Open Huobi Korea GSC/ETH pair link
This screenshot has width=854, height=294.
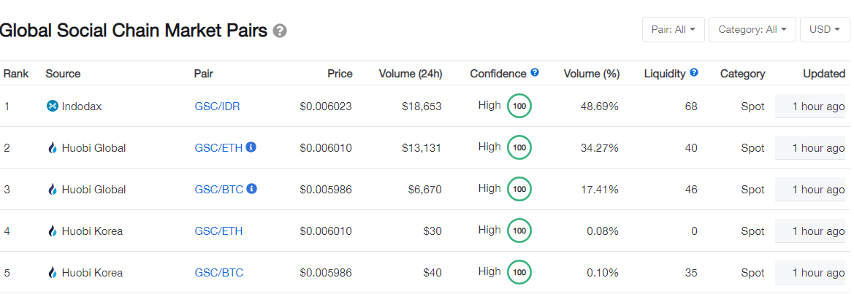218,231
